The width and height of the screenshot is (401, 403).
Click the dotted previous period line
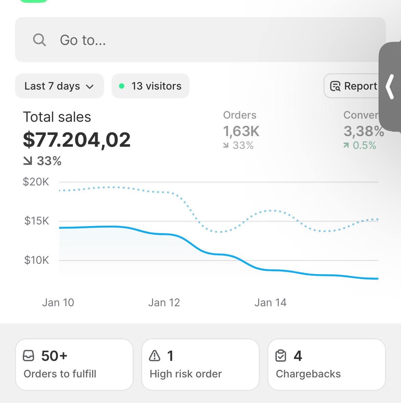pyautogui.click(x=218, y=232)
